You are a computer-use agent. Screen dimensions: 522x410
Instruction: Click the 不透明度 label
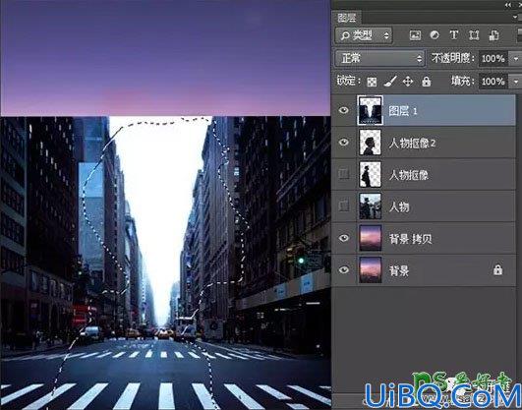tap(453, 59)
